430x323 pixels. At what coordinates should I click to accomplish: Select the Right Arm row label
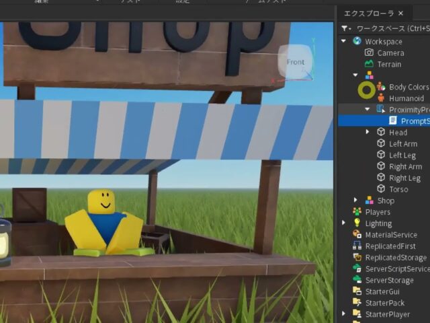406,166
